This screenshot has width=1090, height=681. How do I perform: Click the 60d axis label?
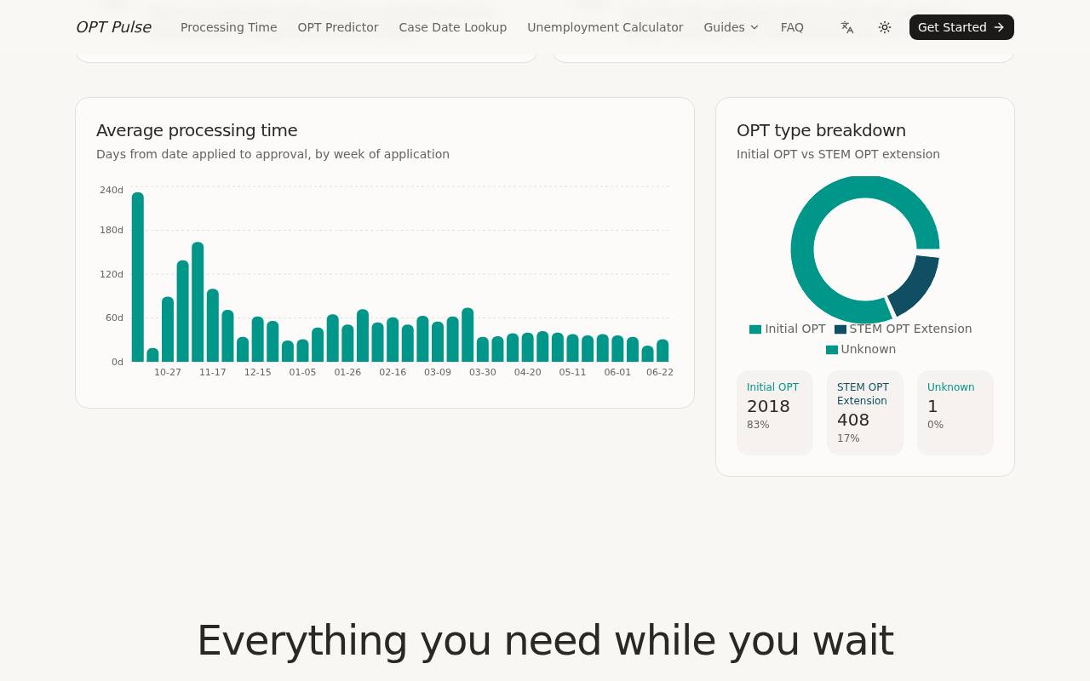114,318
